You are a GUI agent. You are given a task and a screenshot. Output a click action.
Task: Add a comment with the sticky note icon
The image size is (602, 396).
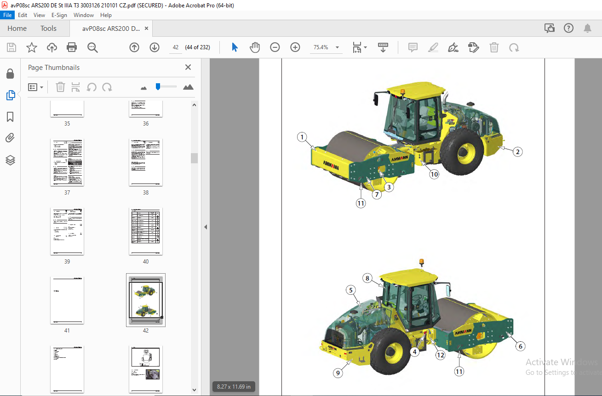tap(413, 47)
